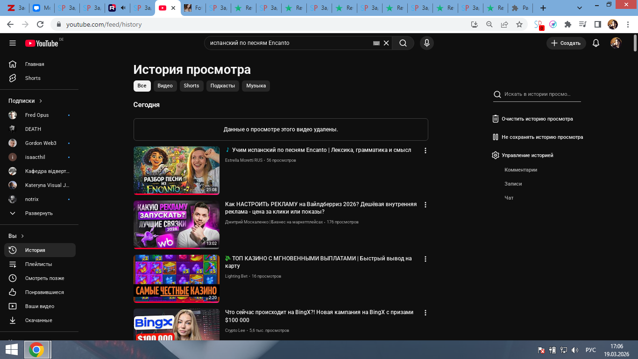Open the SP extension with red badge
Viewport: 638px width, 359px height.
[x=539, y=25]
